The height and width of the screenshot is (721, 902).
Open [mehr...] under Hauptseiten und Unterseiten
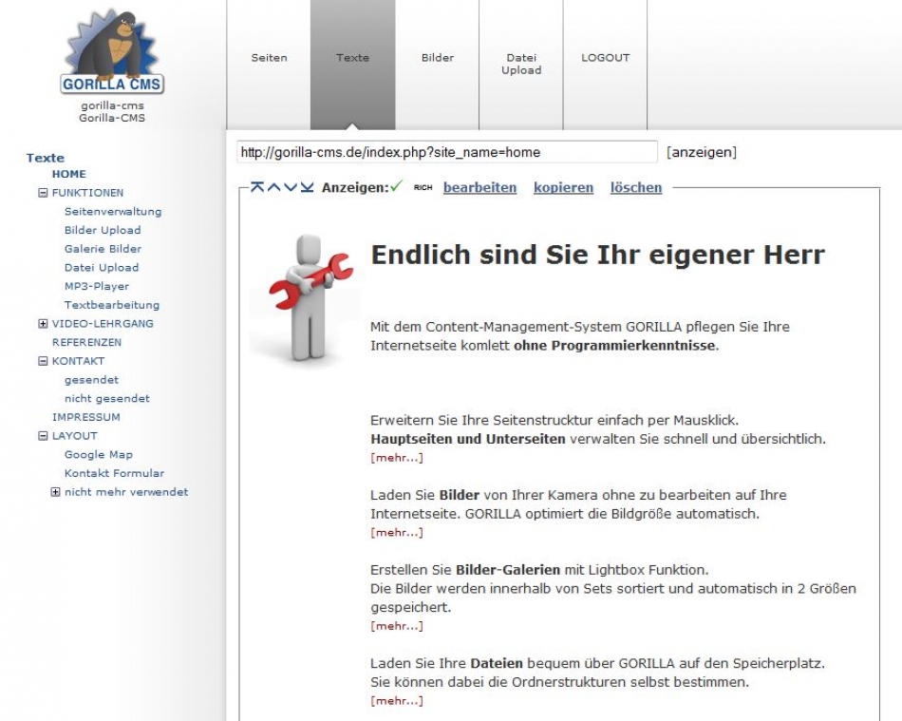click(397, 458)
